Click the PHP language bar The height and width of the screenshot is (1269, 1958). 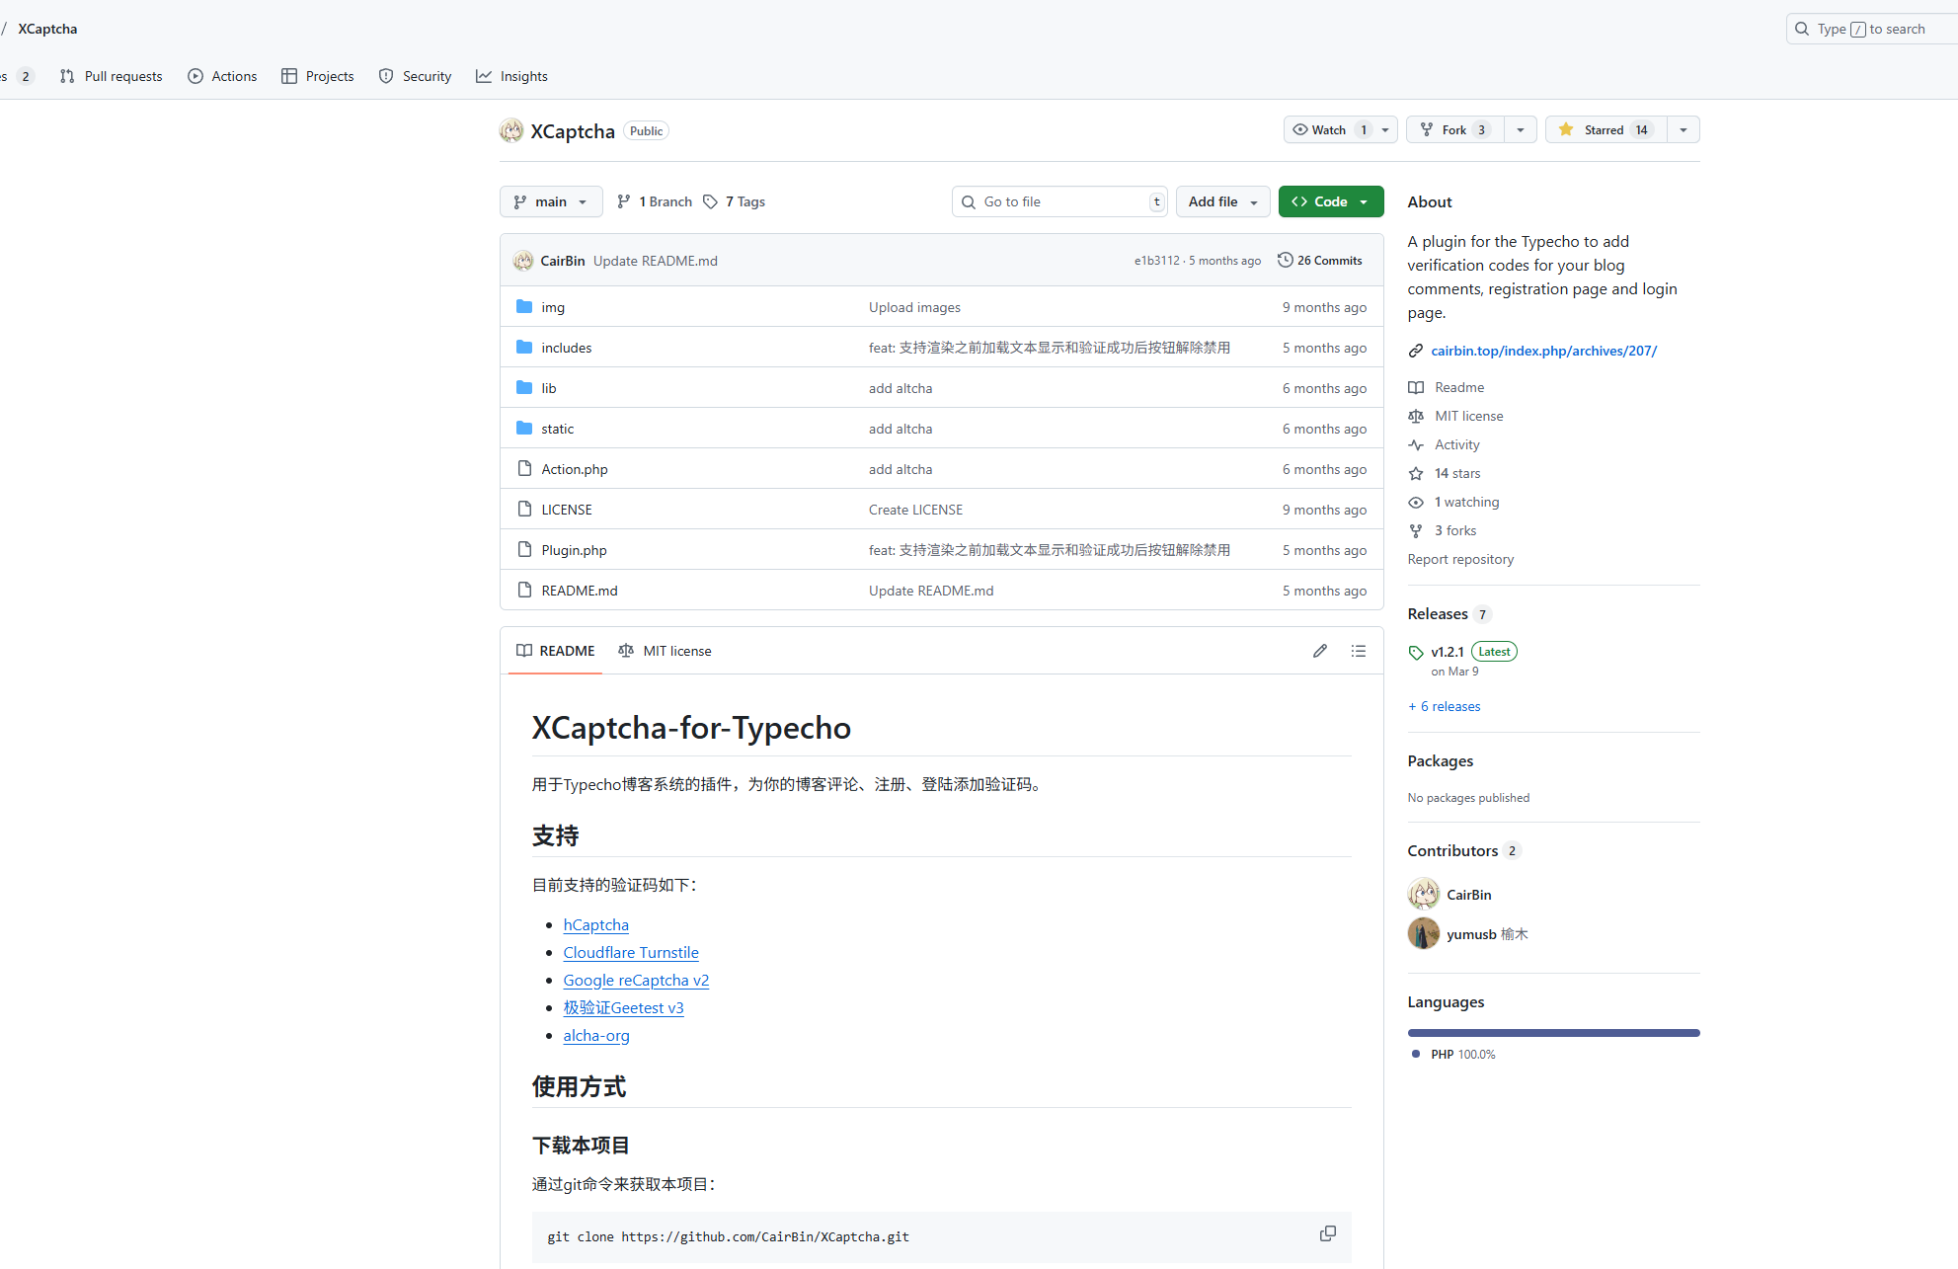1553,1033
